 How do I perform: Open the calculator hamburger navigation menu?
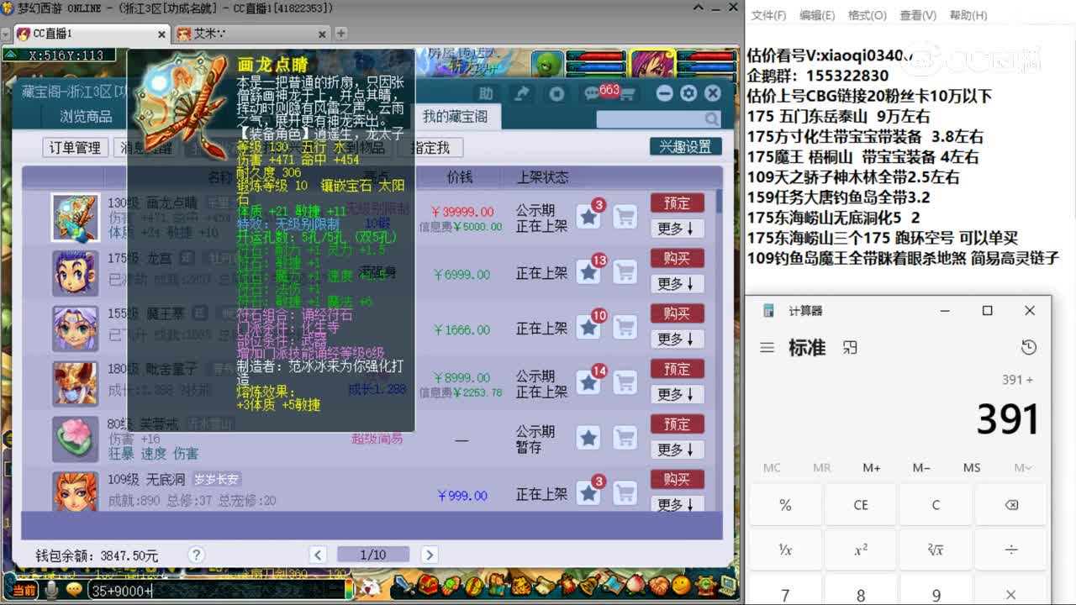(767, 347)
